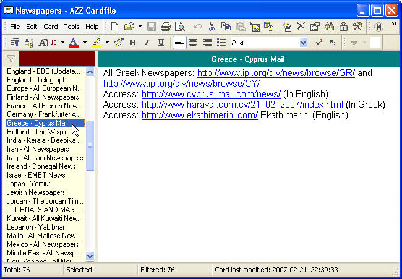Click the card list scroll up arrow

[90, 72]
